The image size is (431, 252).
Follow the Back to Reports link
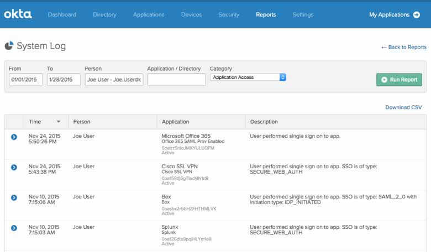point(403,47)
